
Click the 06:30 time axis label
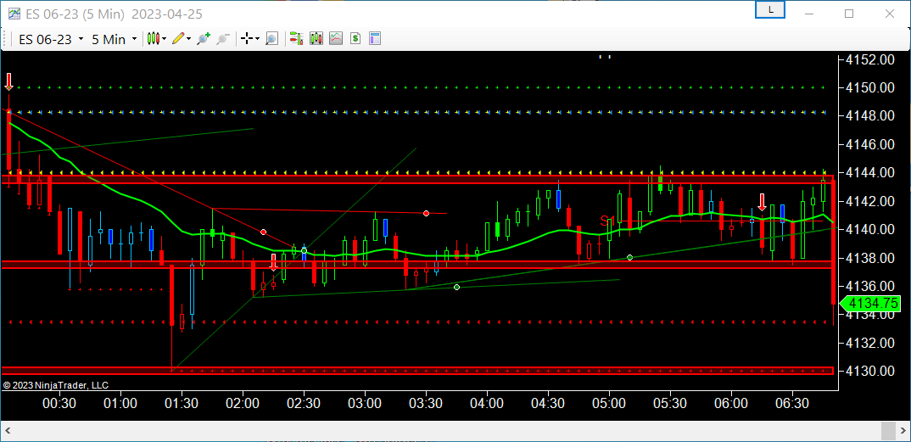pos(792,402)
